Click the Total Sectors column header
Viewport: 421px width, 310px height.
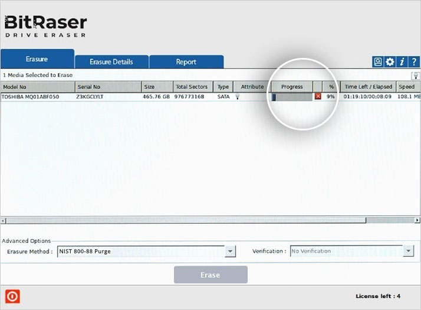(x=193, y=87)
